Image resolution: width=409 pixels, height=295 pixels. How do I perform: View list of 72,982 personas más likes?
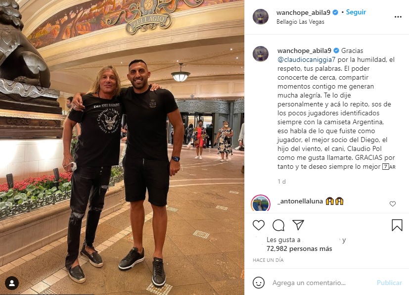[x=299, y=249]
